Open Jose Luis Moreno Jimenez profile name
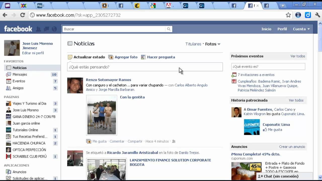Viewport: 322px width, 181px height. (x=37, y=46)
